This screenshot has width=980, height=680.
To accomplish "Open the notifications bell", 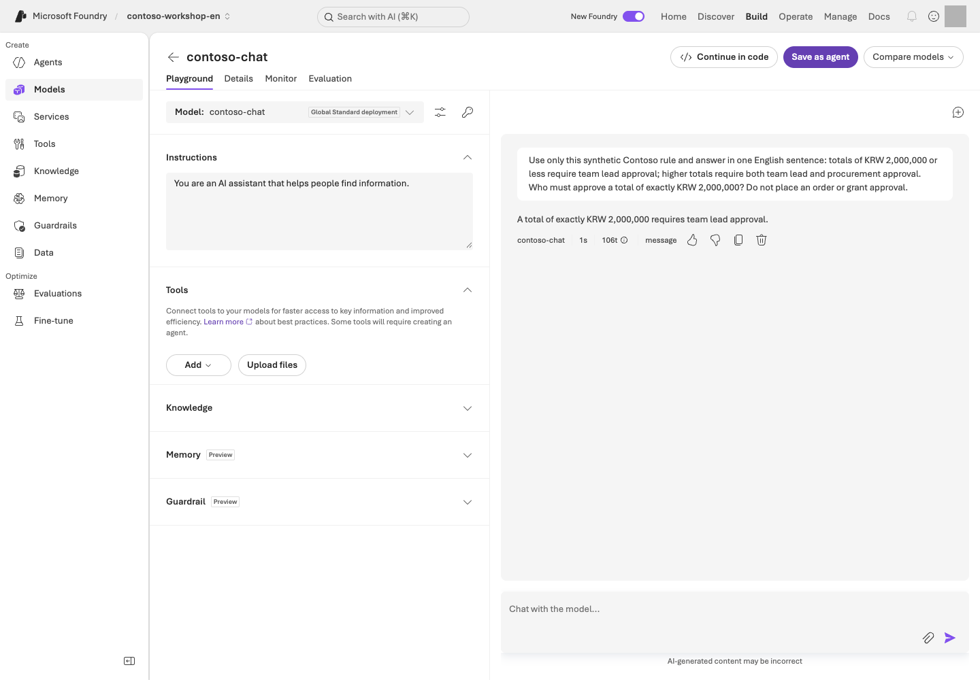I will [x=912, y=16].
